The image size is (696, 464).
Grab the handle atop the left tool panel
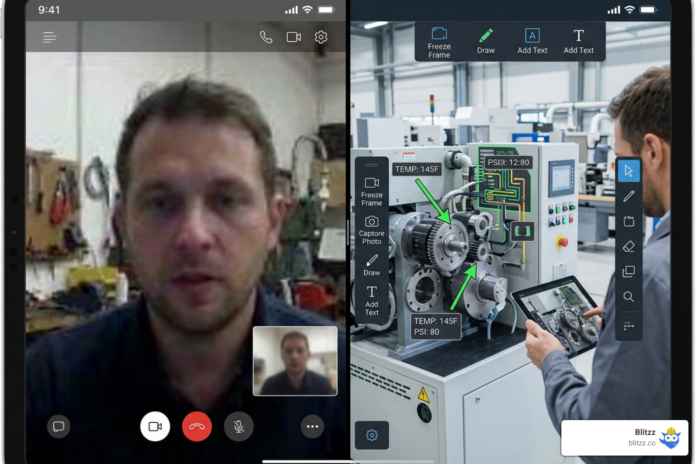tap(372, 165)
